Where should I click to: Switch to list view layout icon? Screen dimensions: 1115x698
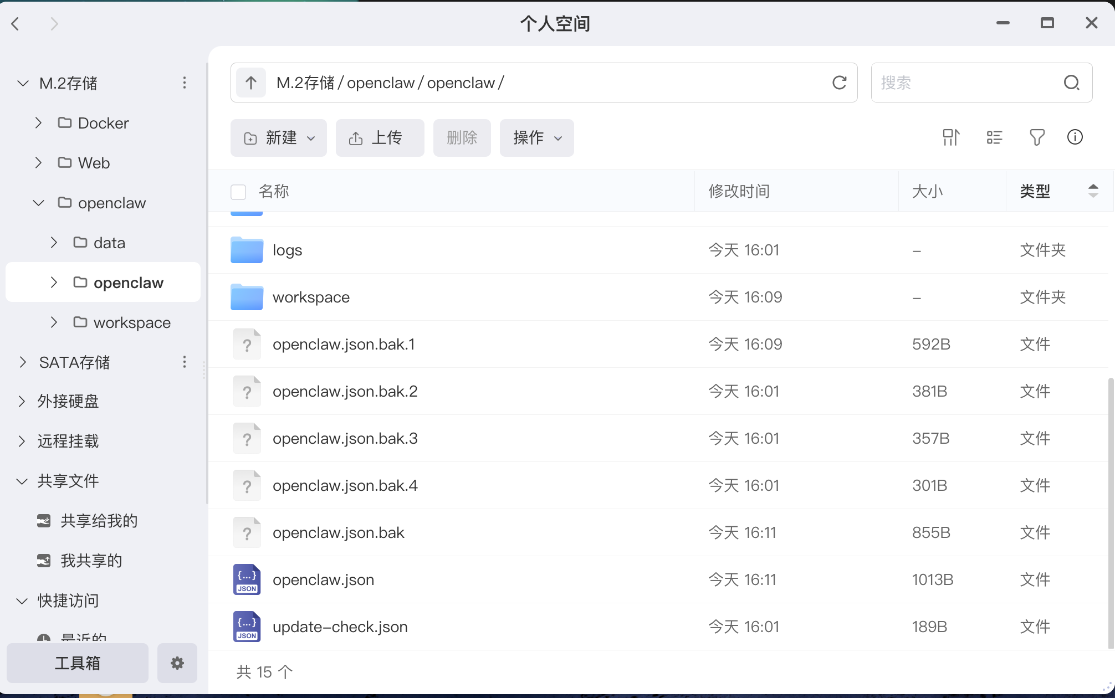[x=994, y=137]
